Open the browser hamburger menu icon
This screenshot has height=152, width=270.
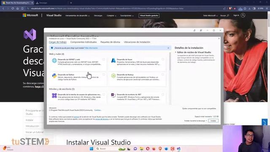(267, 8)
